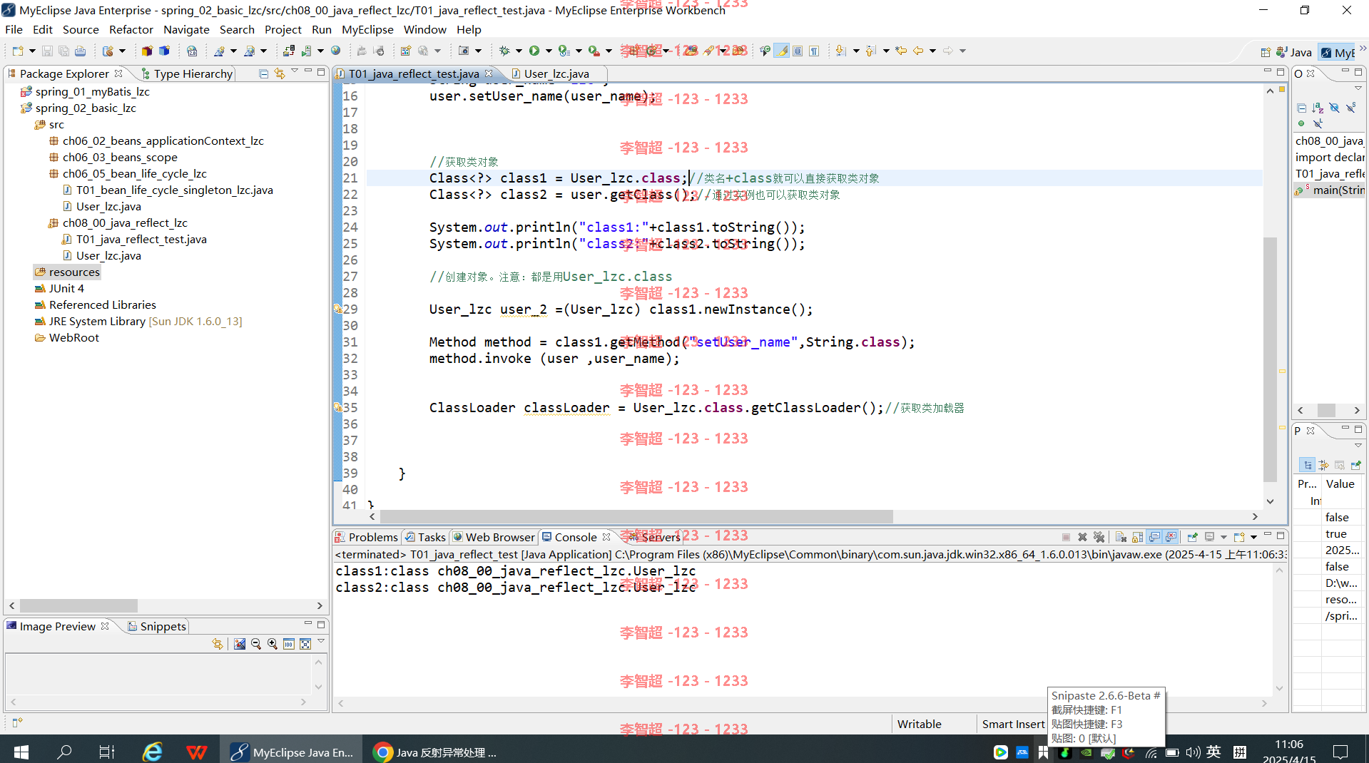Click zoom out icon in Image Preview
This screenshot has width=1369, height=763.
click(256, 644)
